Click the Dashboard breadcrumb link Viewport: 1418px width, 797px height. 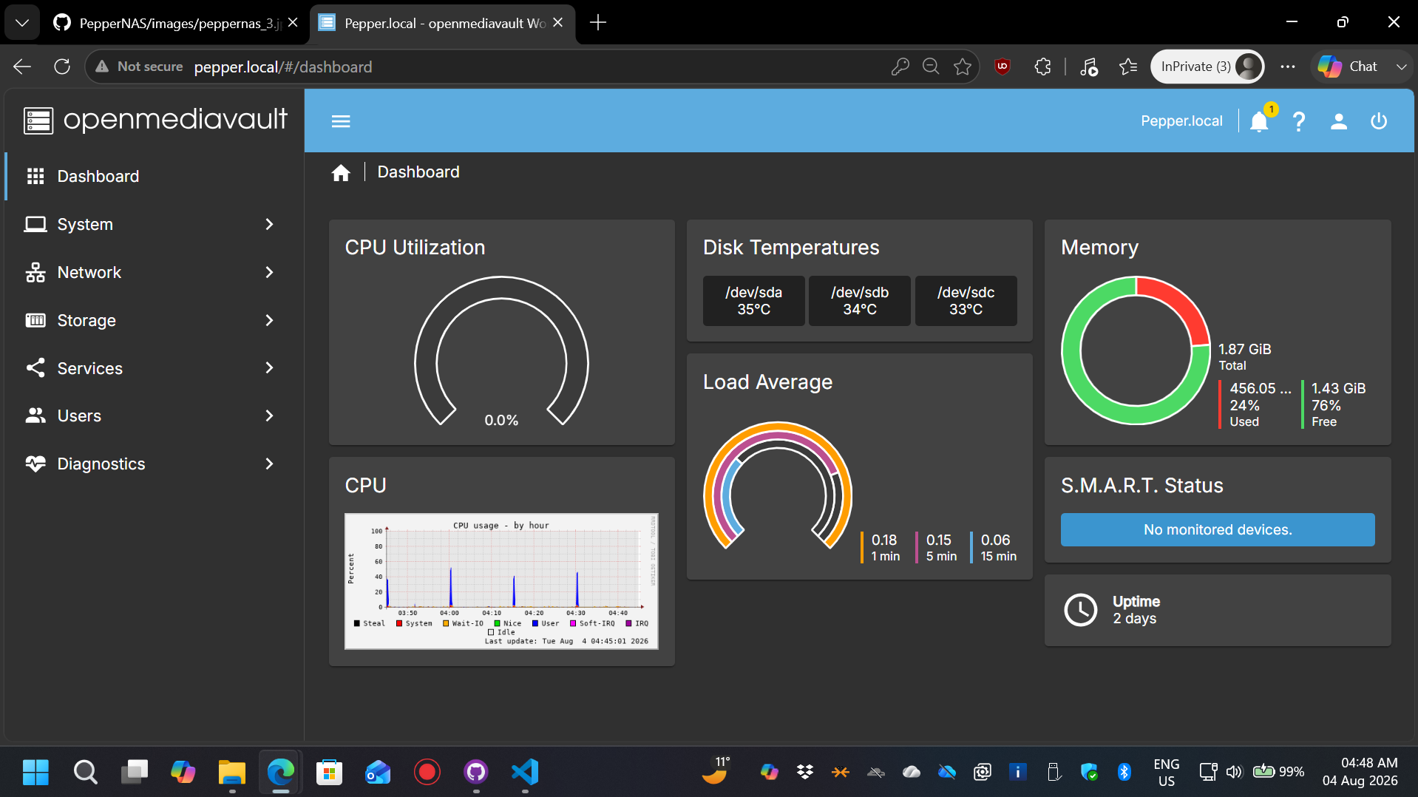click(x=418, y=172)
